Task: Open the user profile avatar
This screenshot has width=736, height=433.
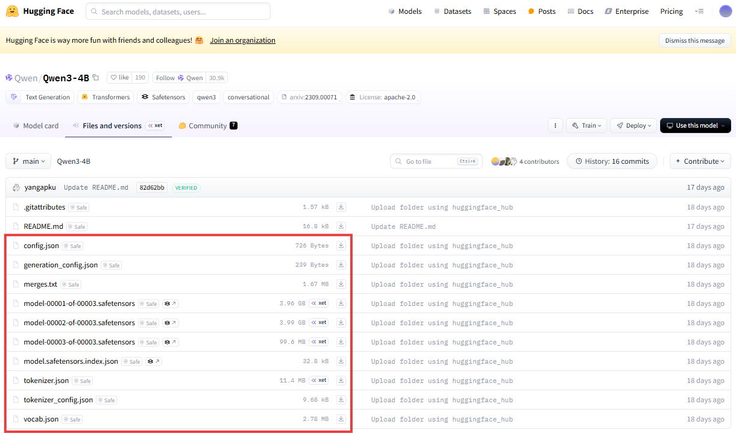Action: [725, 11]
